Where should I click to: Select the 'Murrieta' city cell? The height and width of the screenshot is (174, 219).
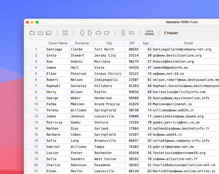tap(109, 62)
